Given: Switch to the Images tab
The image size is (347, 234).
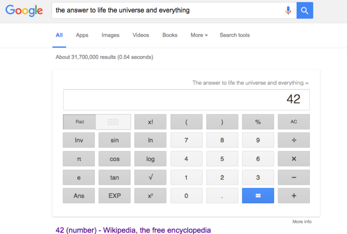Looking at the screenshot, I should point(110,35).
